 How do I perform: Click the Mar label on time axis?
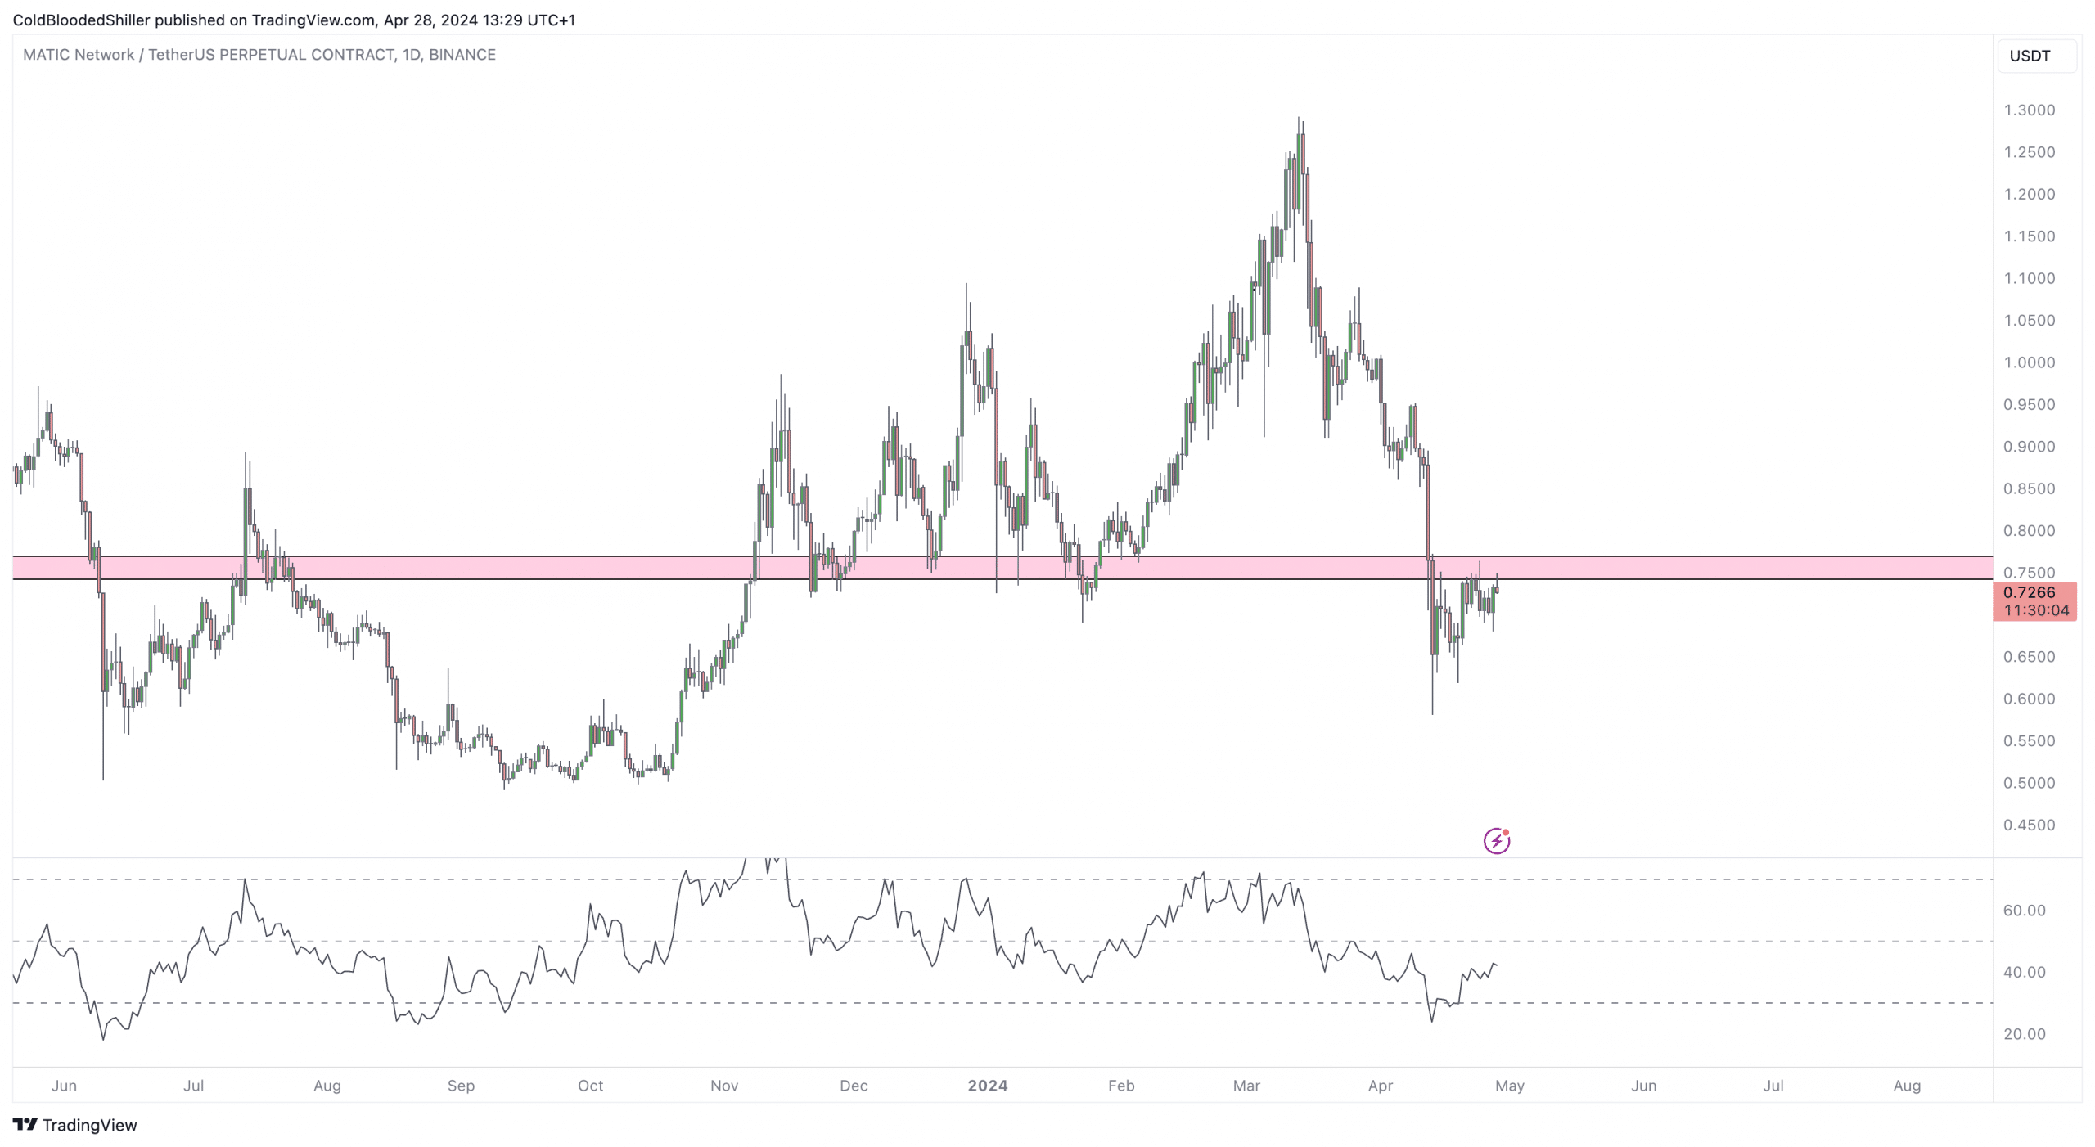coord(1246,1086)
